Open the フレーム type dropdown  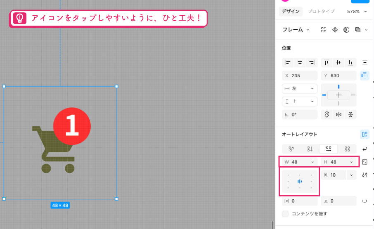pyautogui.click(x=296, y=30)
